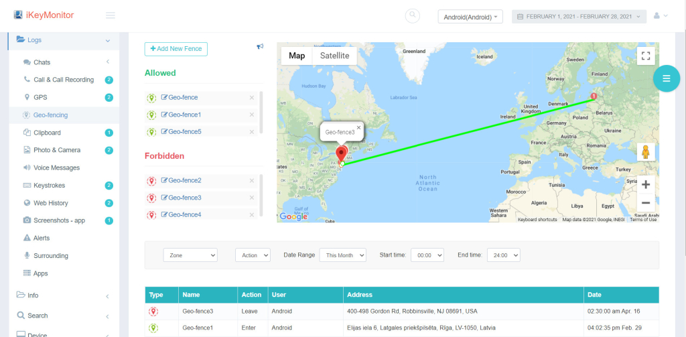The width and height of the screenshot is (686, 337).
Task: Close the Geo-fence3 map popup
Action: coord(359,127)
